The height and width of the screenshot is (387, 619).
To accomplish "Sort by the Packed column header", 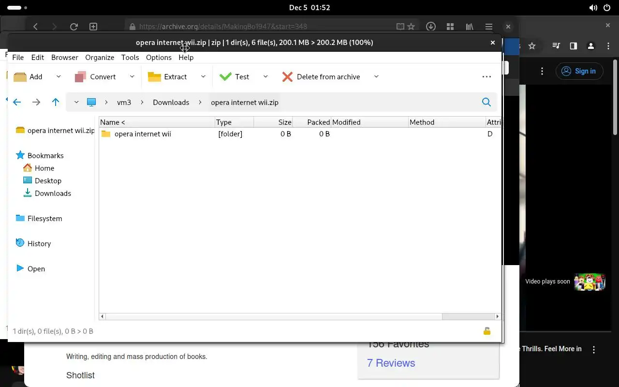I will tap(312, 122).
